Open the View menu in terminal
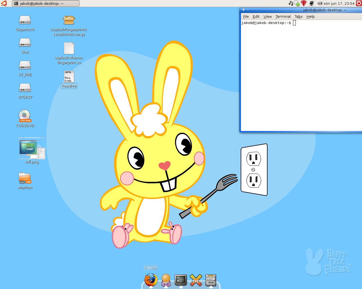Screen dimensions: 362x289 (x=268, y=17)
